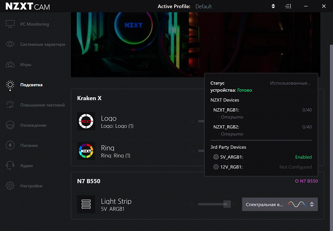The width and height of the screenshot is (333, 231).
Task: Open the Питание lightning bolt icon
Action: (10, 145)
